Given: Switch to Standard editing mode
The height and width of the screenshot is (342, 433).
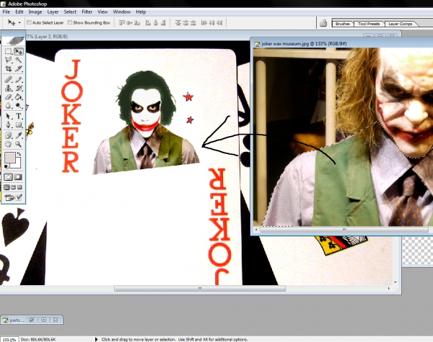Looking at the screenshot, I should [x=8, y=177].
